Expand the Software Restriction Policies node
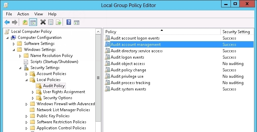Screen dimensions: 257x132 (26, 122)
